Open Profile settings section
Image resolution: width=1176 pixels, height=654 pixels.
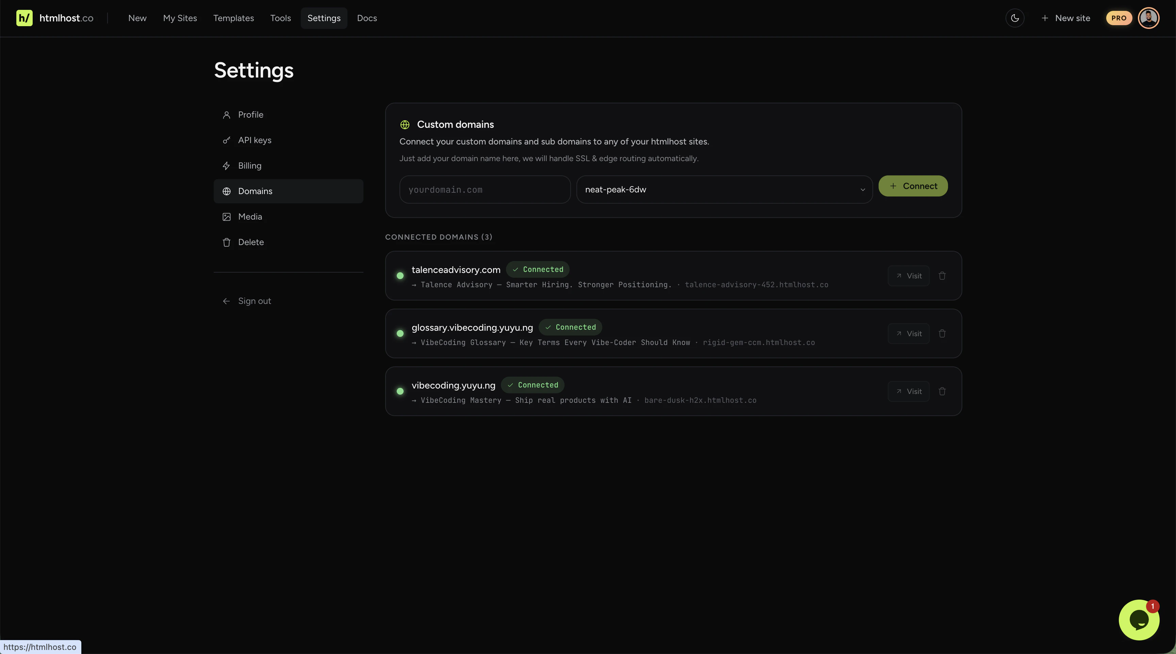[289, 115]
